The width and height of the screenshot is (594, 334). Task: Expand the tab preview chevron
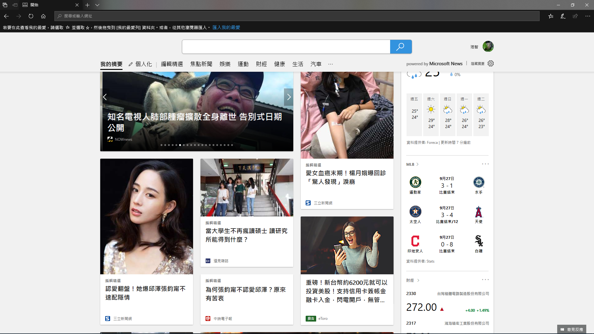coord(97,5)
